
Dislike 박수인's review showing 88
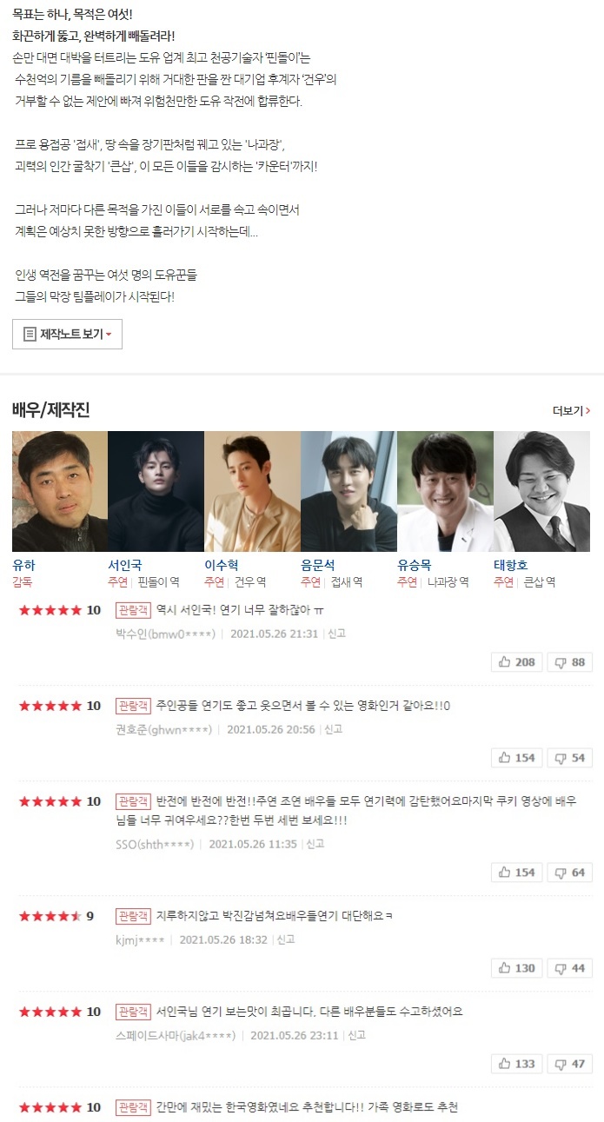tap(569, 662)
